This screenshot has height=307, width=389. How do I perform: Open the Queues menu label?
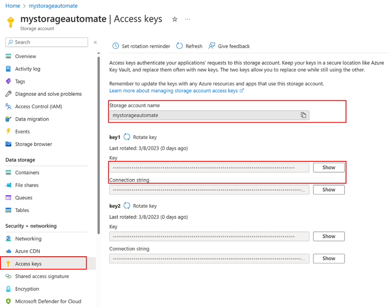23,198
